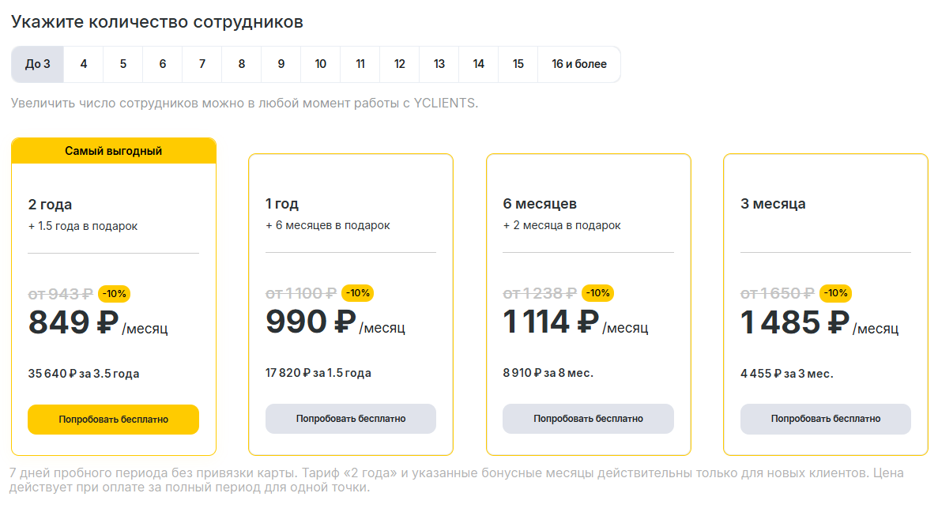Set the employee count to 12
938x512 pixels.
400,64
